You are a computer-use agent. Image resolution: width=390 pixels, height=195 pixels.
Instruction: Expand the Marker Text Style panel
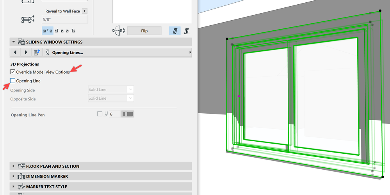point(14,186)
